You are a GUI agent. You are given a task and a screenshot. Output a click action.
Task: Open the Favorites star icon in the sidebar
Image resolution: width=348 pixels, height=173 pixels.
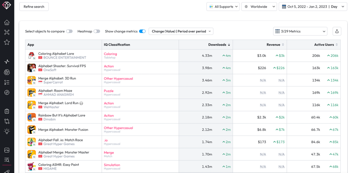[x=7, y=42]
